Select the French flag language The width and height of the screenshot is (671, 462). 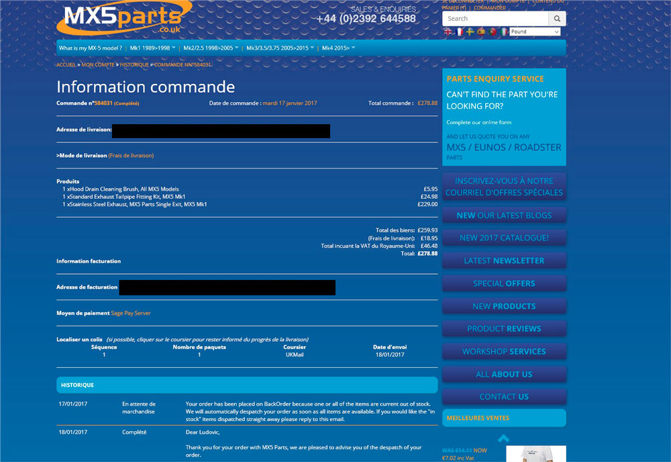point(459,32)
